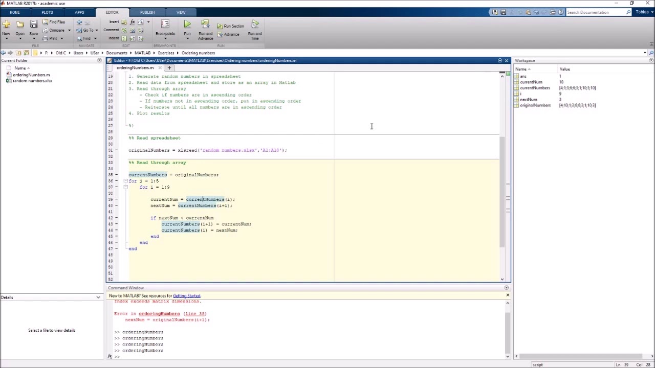Switch to the APPS tab

pyautogui.click(x=79, y=12)
